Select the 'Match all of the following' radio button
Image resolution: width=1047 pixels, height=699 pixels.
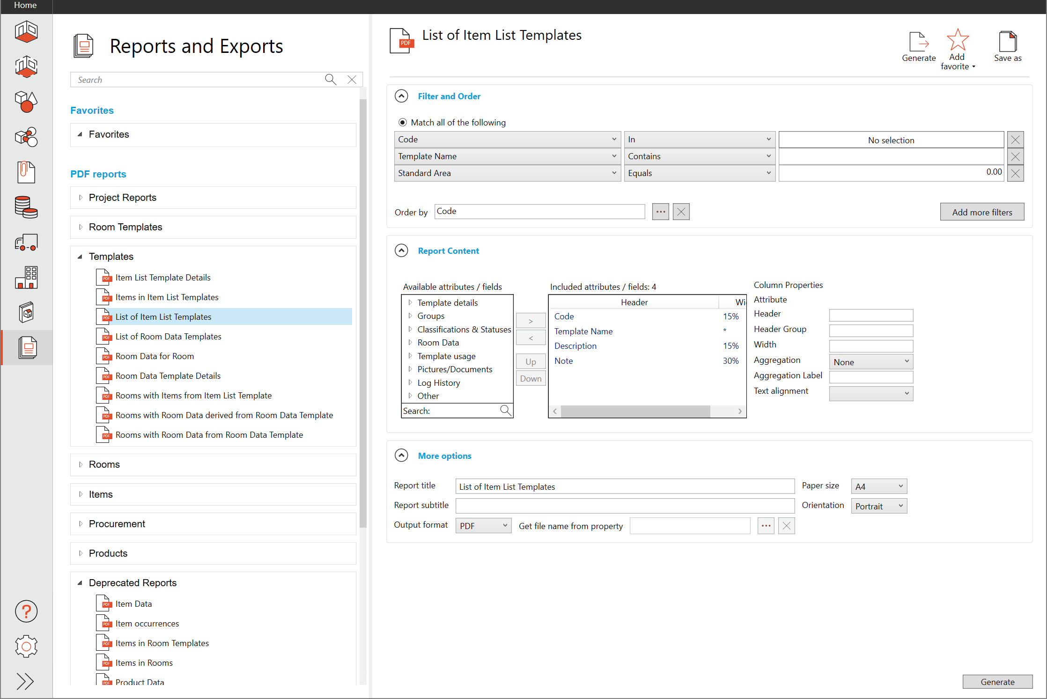pyautogui.click(x=402, y=123)
